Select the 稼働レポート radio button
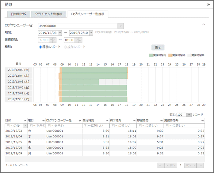 click(40, 47)
